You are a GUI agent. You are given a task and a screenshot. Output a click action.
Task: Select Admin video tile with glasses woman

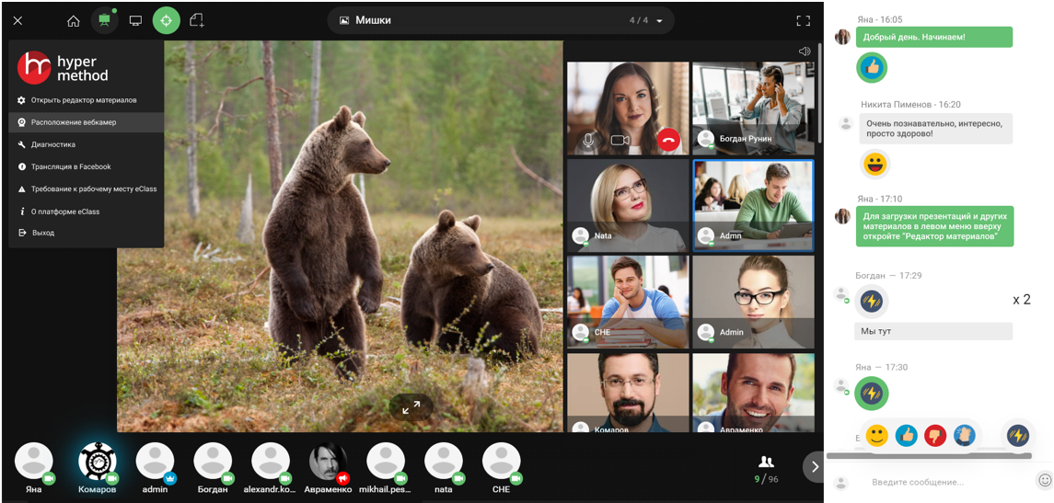[x=753, y=303]
